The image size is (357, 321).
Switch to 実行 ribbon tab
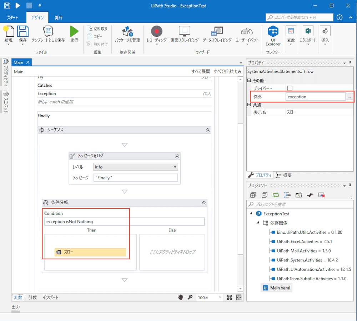(x=58, y=17)
